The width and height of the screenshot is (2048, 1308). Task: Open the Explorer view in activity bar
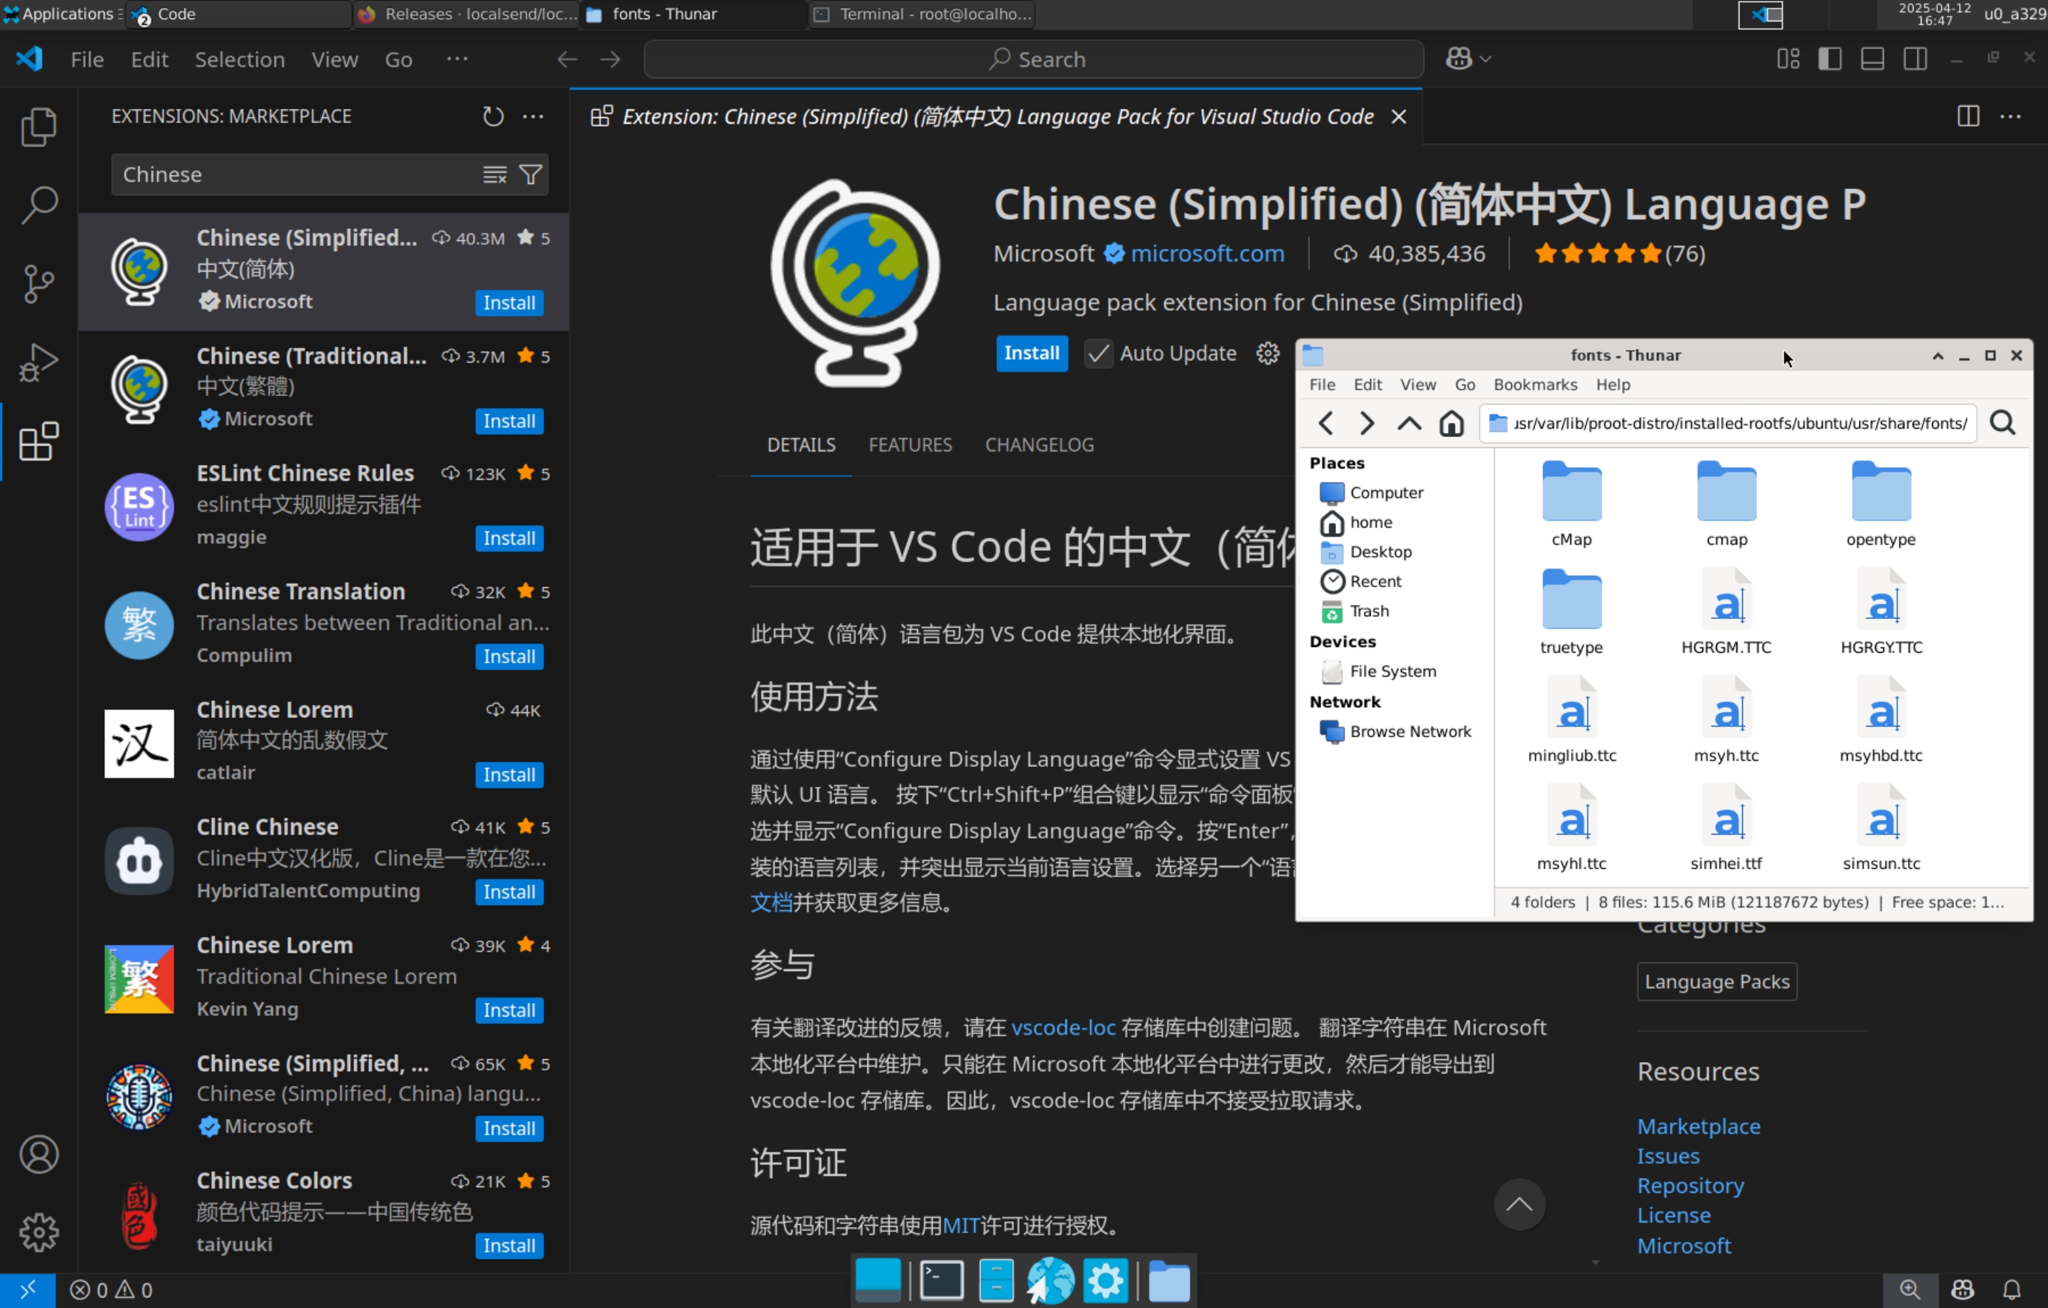click(38, 127)
